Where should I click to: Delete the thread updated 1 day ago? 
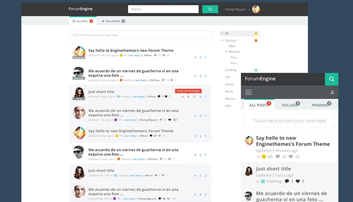click(x=206, y=116)
